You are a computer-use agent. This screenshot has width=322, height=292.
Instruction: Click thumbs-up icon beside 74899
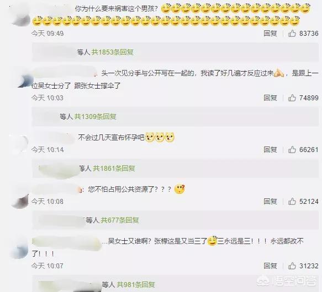tap(292, 98)
